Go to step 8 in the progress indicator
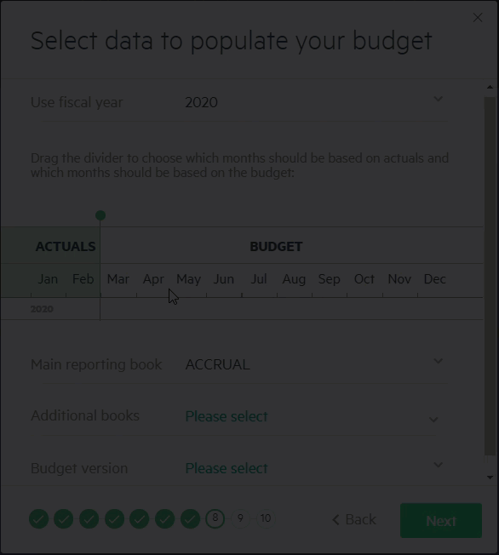This screenshot has width=499, height=555. tap(215, 518)
